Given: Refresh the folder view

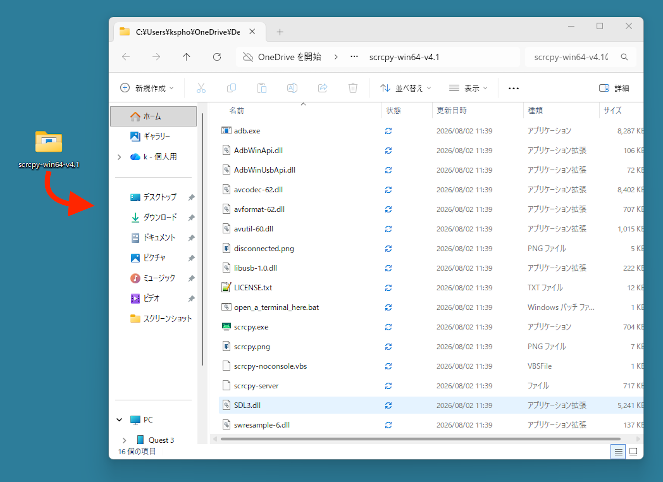Looking at the screenshot, I should [x=217, y=57].
